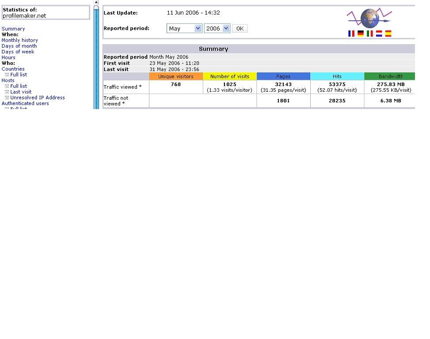The width and height of the screenshot is (430, 339).
Task: Open the Monthly history link
Action: point(20,40)
